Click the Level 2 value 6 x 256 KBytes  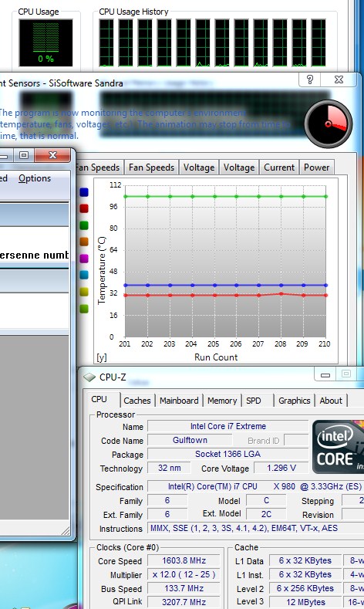(305, 588)
